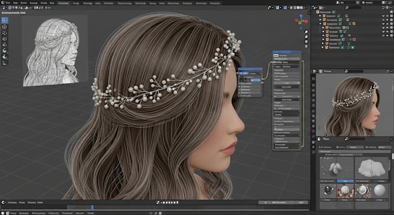Toggle render camera icon on the root collection row
The image size is (394, 215).
(392, 12)
